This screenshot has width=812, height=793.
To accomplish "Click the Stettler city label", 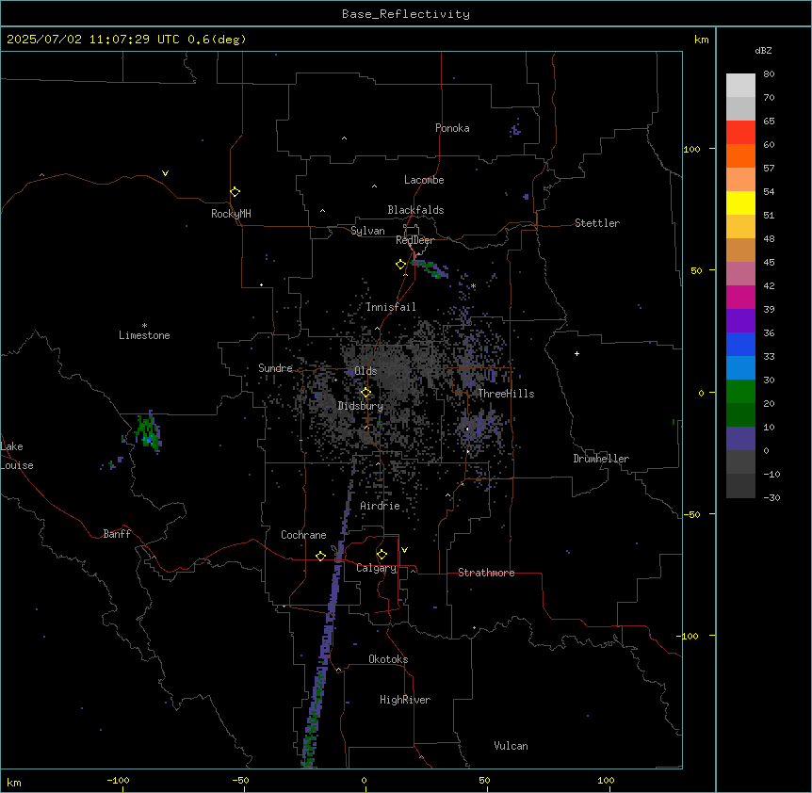I will [x=597, y=223].
